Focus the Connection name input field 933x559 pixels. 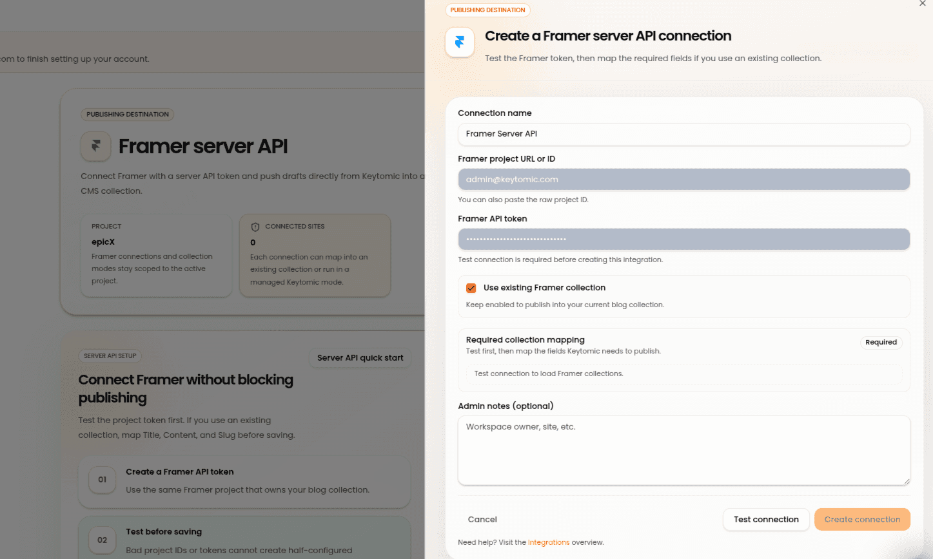[684, 134]
